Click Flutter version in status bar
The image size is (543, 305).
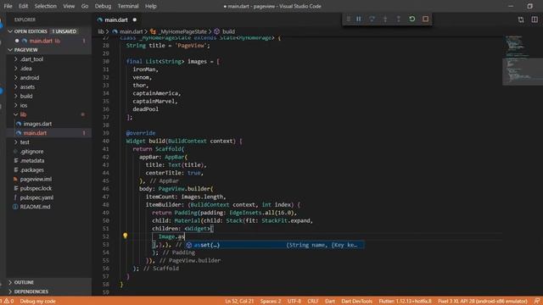[x=406, y=302]
